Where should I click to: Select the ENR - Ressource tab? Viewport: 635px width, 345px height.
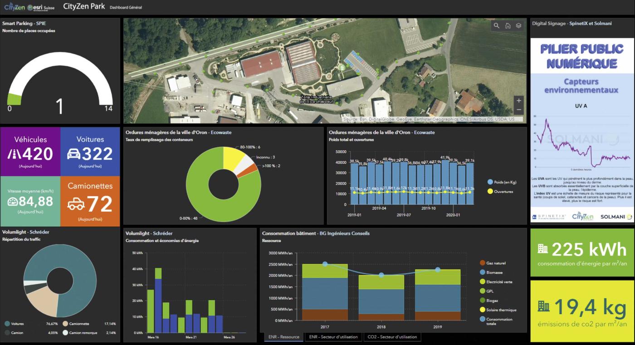(x=283, y=337)
